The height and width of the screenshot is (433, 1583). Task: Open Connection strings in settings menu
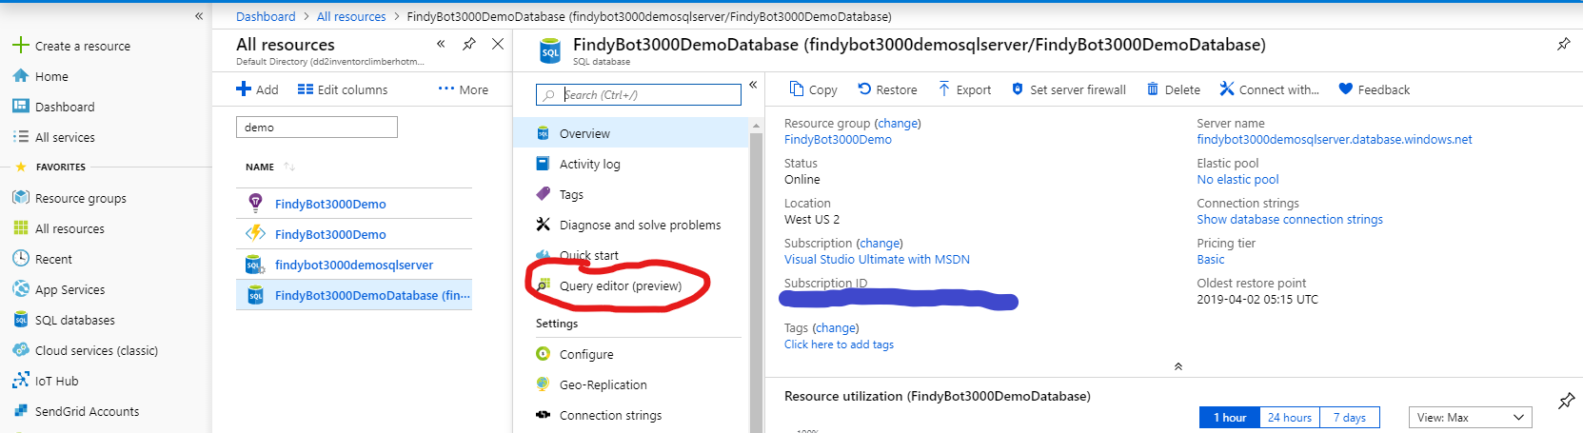(x=610, y=415)
